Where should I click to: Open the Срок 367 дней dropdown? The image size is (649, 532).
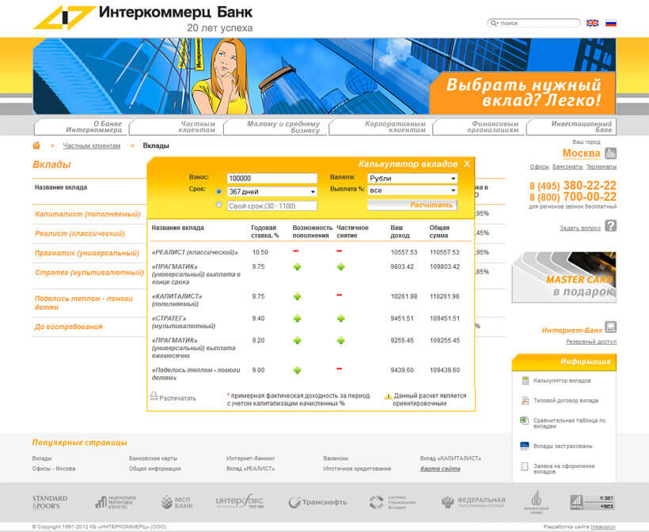272,192
